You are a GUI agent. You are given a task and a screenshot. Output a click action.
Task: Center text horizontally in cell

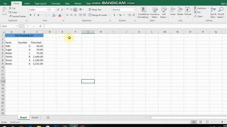tap(71, 15)
